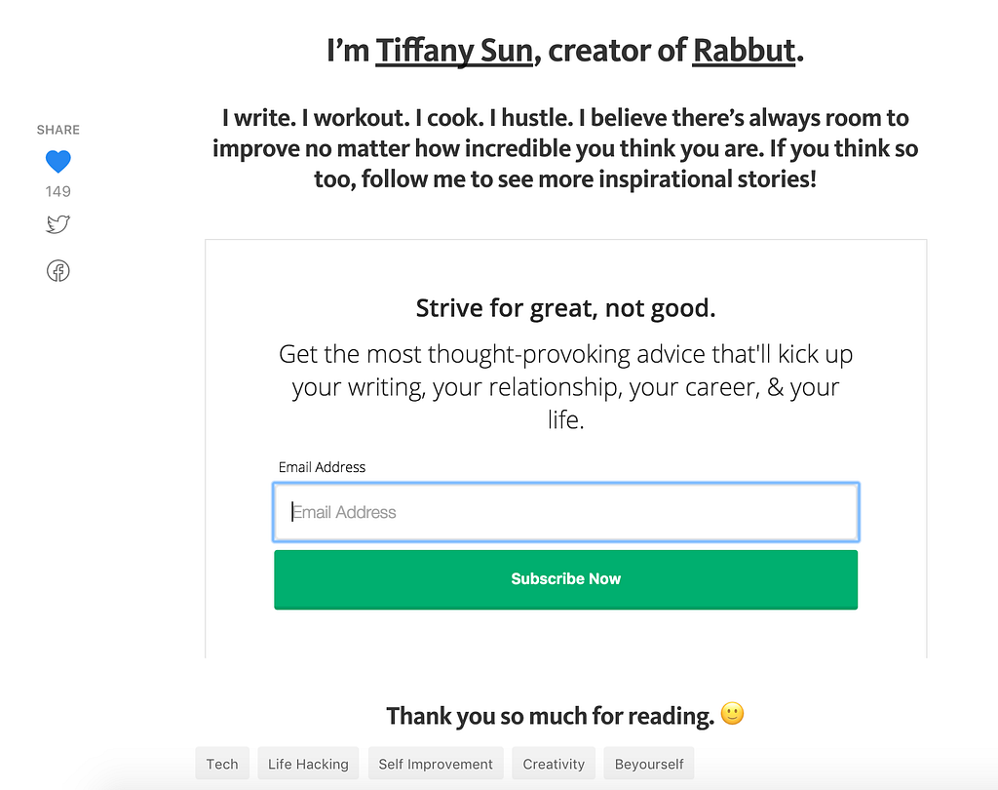Image resolution: width=998 pixels, height=790 pixels.
Task: Share the story via Twitter icon
Action: coord(58,225)
